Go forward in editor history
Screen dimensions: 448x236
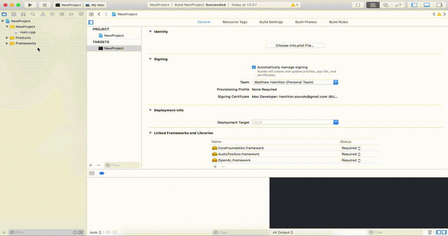point(106,14)
